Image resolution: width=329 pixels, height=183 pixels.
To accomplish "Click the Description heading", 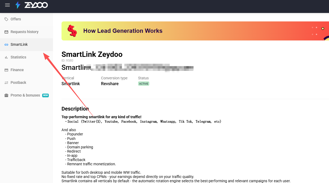I will click(75, 109).
